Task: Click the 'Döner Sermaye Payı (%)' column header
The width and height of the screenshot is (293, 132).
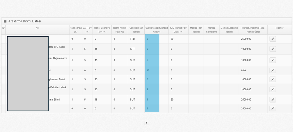Action: 102,30
